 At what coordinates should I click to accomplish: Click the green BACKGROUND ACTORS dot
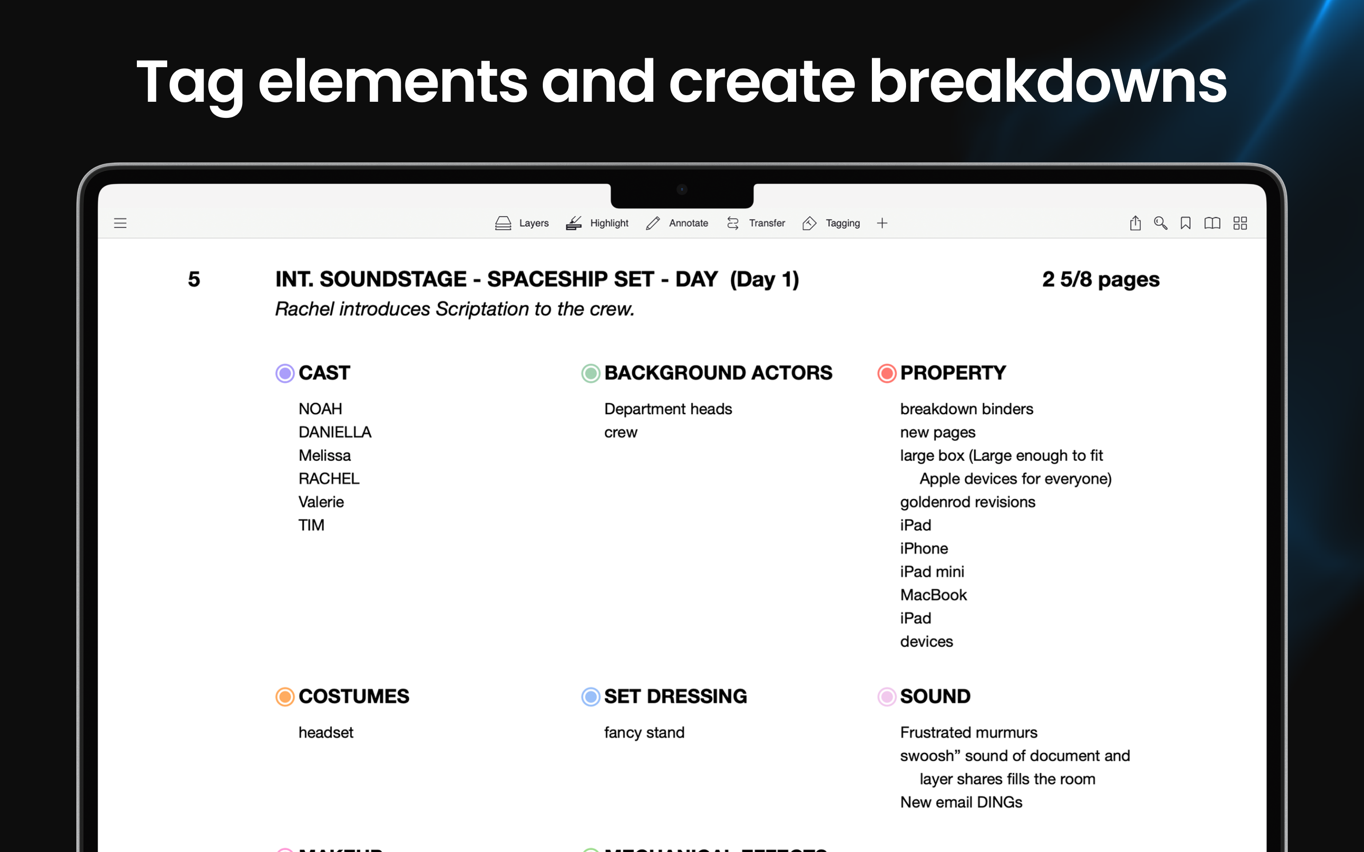[590, 373]
